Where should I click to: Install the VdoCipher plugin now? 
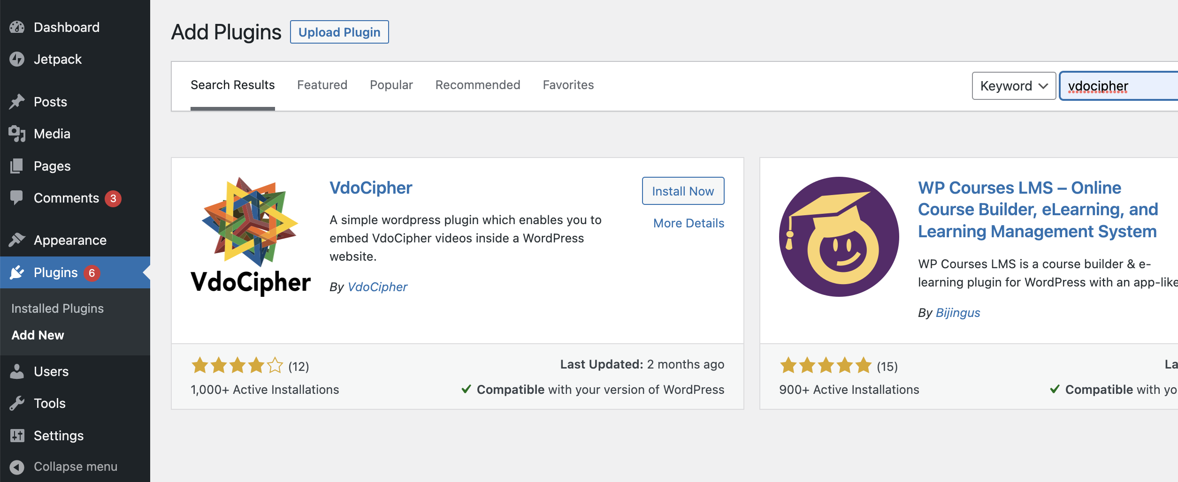click(683, 191)
